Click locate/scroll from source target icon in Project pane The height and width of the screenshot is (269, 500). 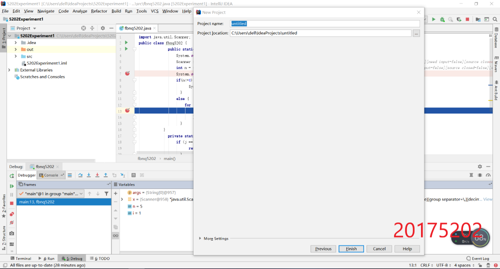tap(83, 28)
